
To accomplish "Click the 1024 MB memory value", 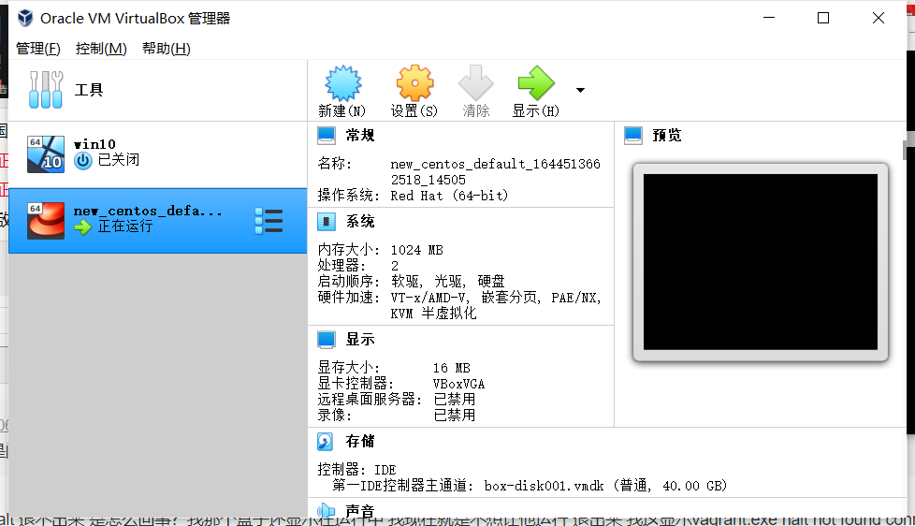I will tap(416, 251).
